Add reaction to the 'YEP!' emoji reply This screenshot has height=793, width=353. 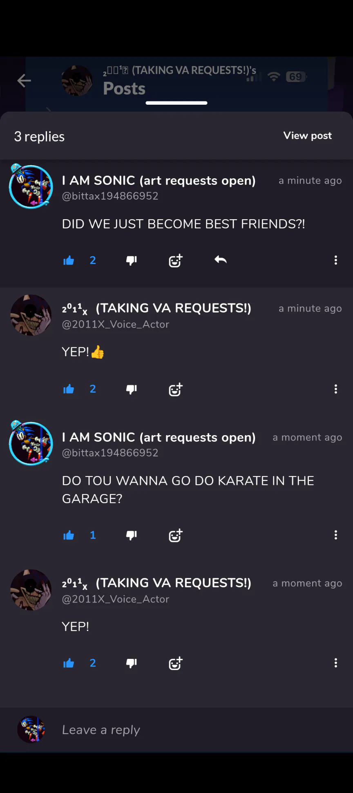[x=176, y=389]
